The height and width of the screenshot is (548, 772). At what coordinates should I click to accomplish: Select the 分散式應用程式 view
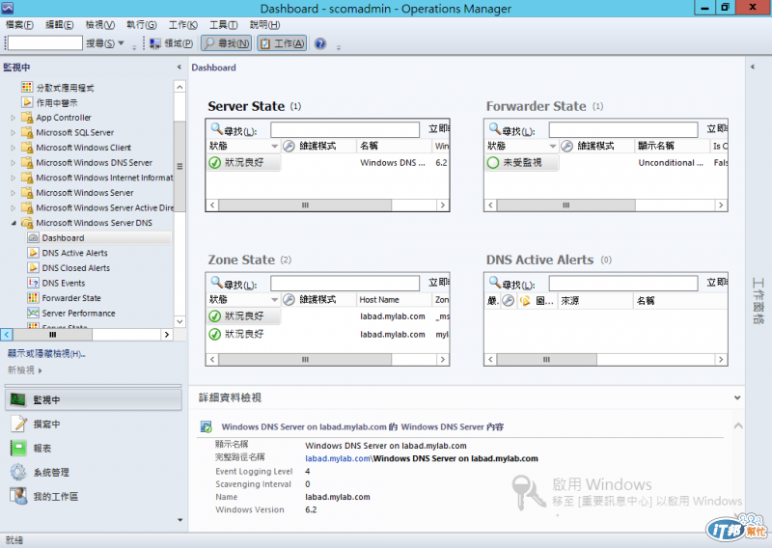[65, 88]
